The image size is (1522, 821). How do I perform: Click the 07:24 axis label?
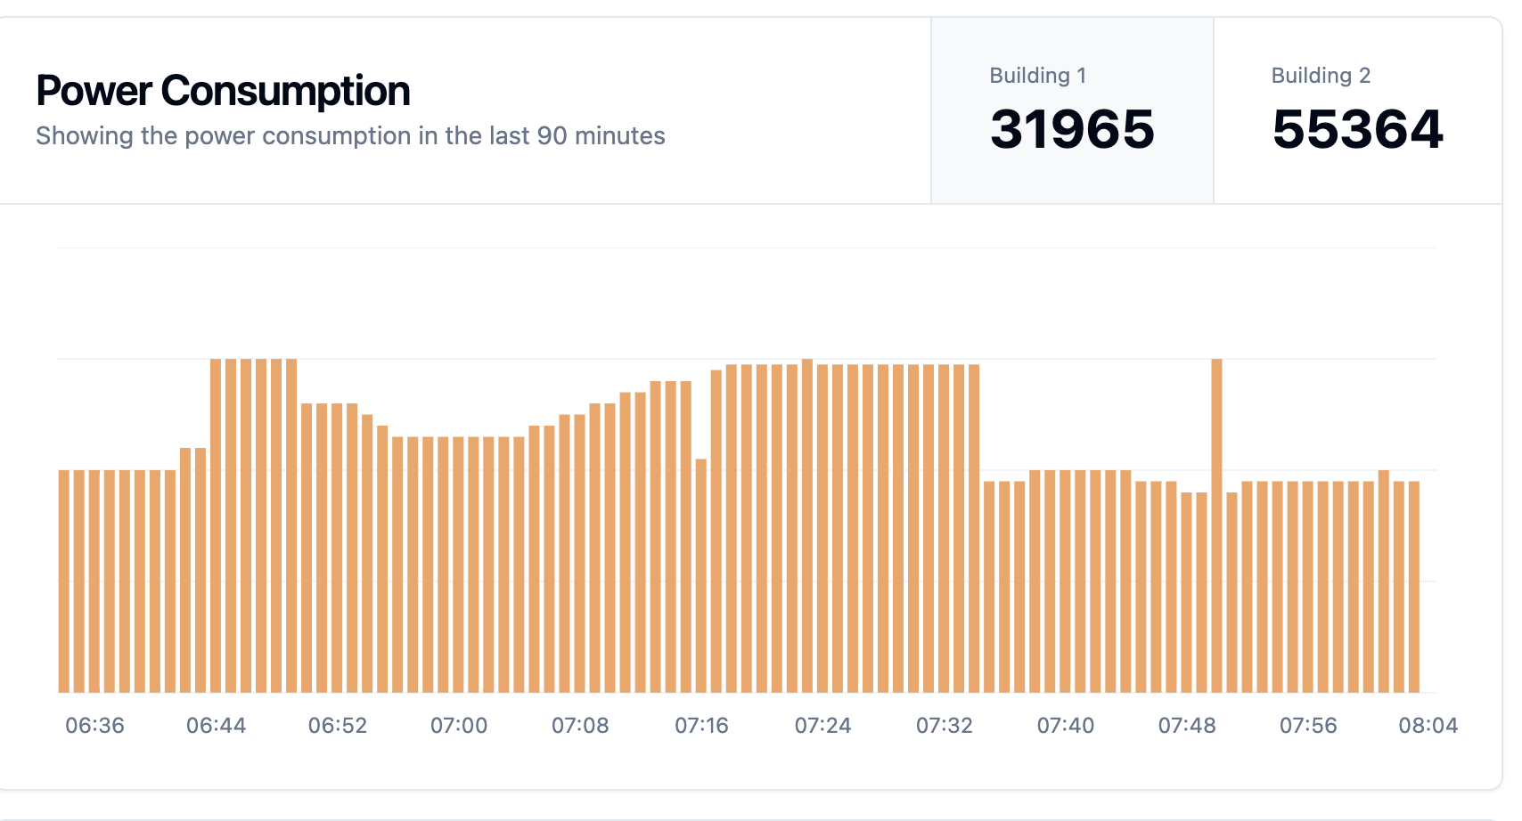822,726
